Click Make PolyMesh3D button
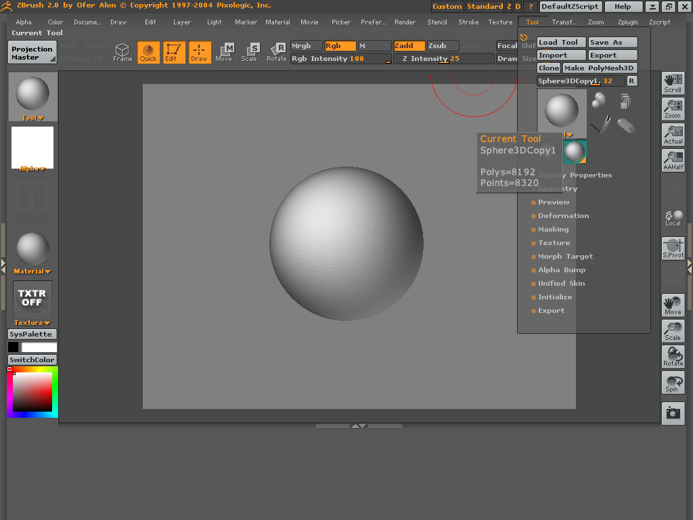693x520 pixels. [x=600, y=68]
